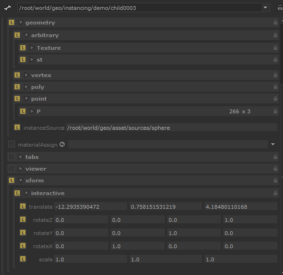Click the lock icon on P row
The width and height of the screenshot is (283, 275).
point(275,111)
